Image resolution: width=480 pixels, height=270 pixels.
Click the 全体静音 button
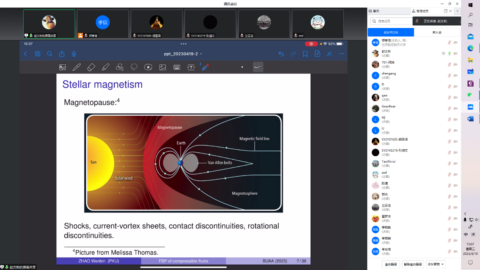click(391, 264)
